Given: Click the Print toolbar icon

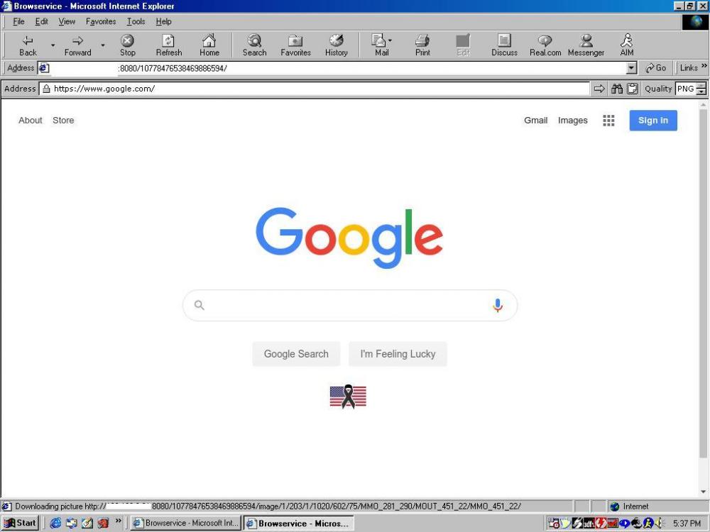Looking at the screenshot, I should [x=422, y=45].
